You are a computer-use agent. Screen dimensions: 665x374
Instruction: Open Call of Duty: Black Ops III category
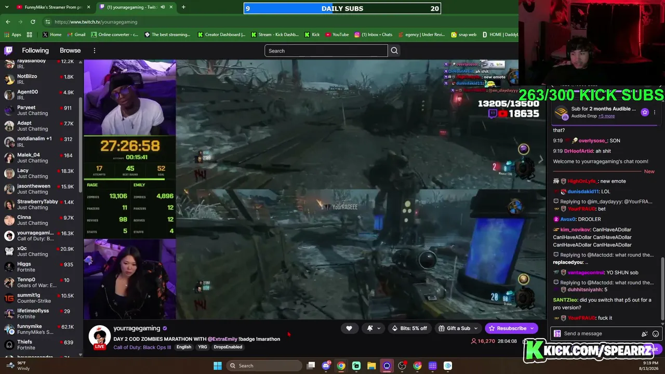(x=142, y=347)
